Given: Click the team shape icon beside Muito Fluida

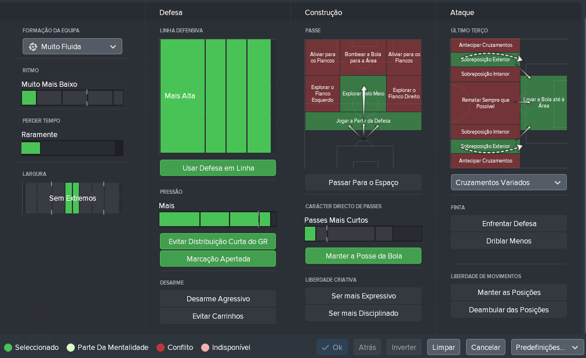Looking at the screenshot, I should tap(33, 47).
